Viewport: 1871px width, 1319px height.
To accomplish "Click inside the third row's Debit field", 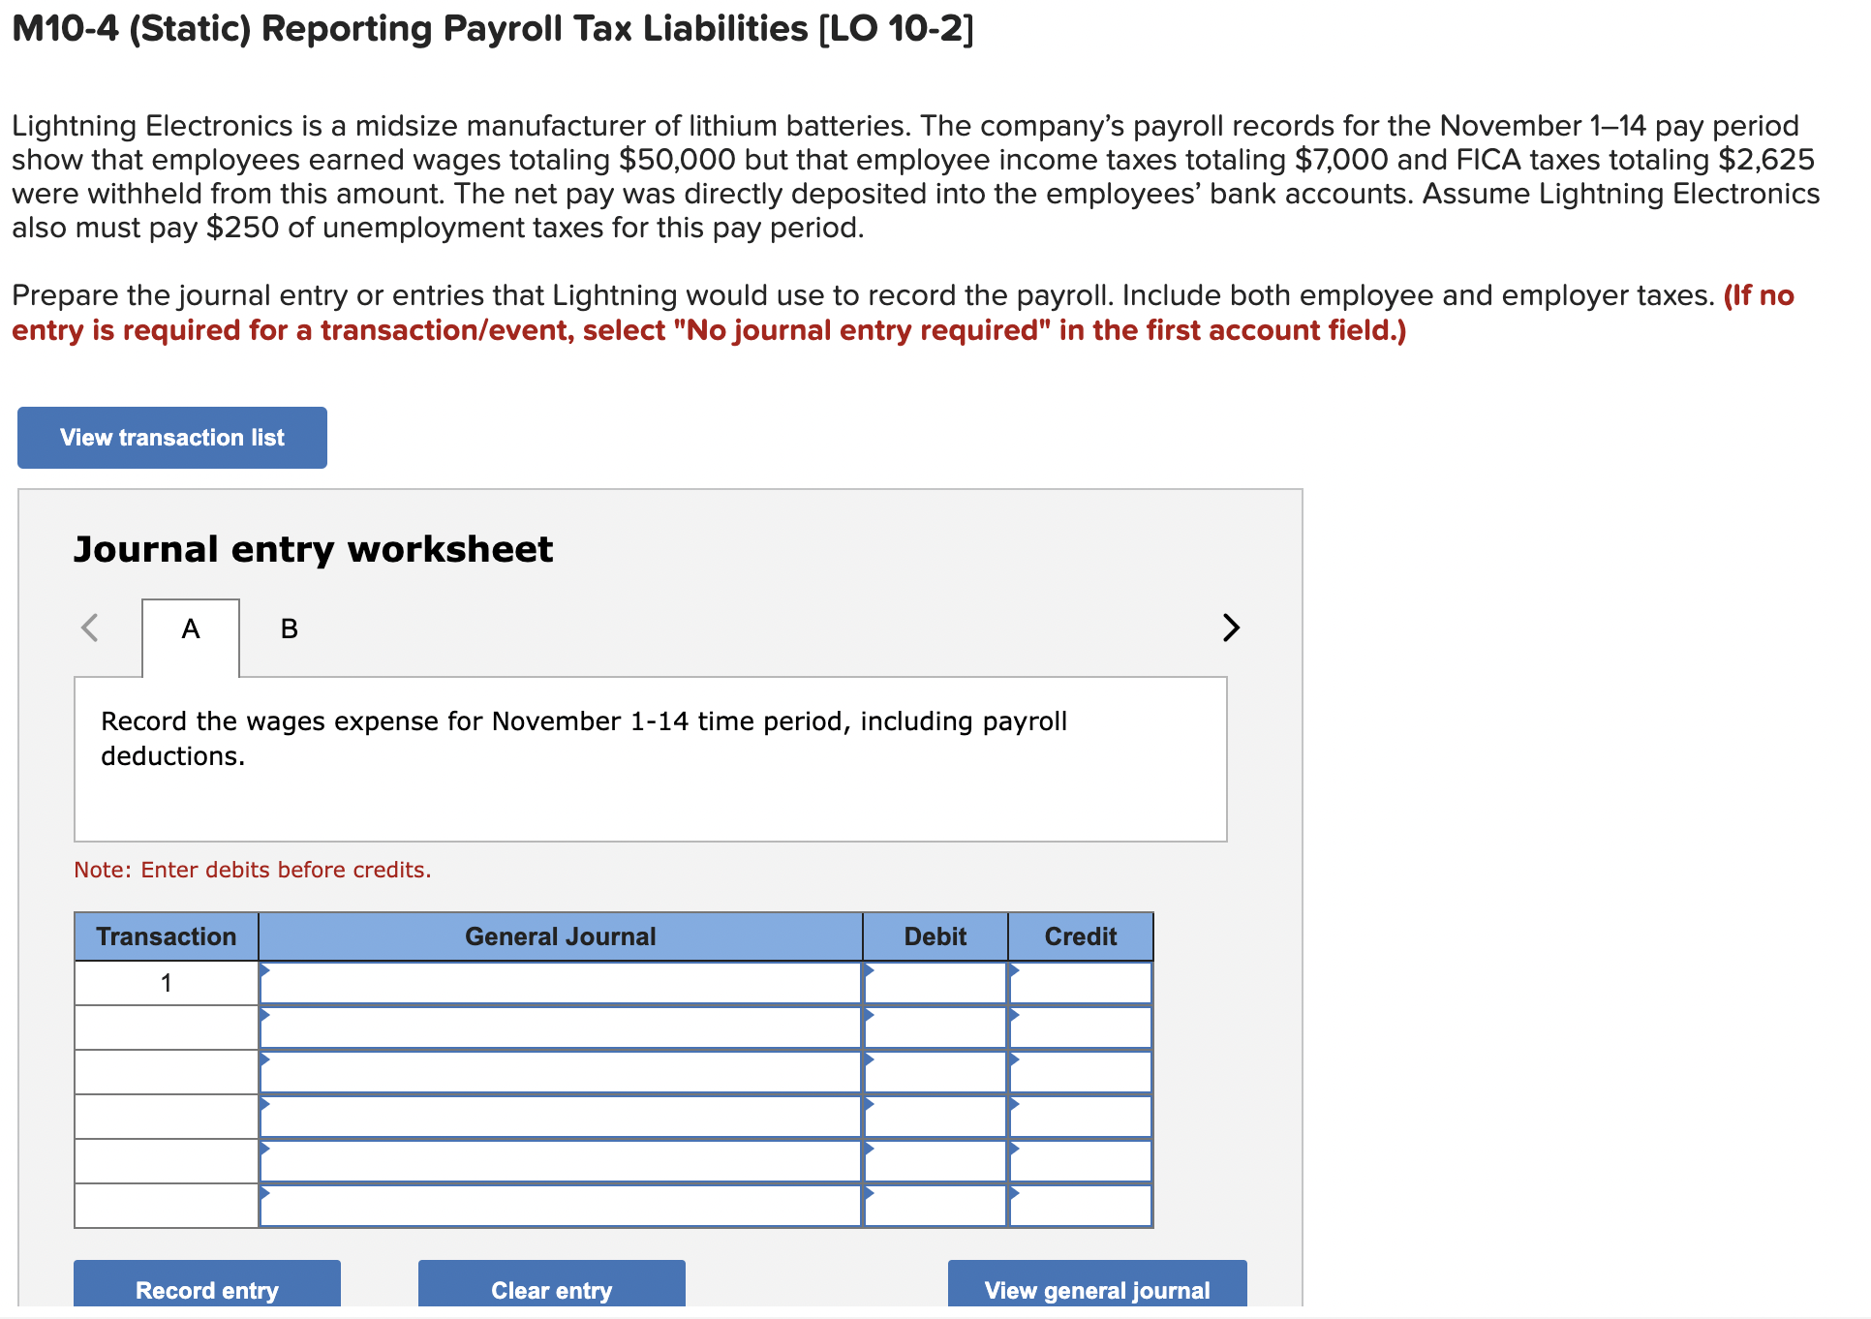I will click(935, 1071).
